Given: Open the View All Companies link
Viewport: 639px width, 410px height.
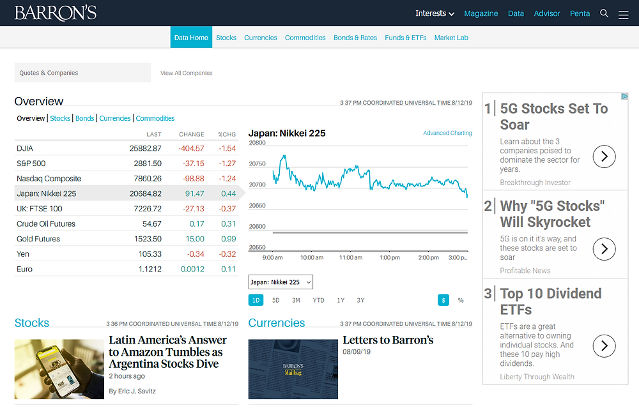Looking at the screenshot, I should 186,73.
